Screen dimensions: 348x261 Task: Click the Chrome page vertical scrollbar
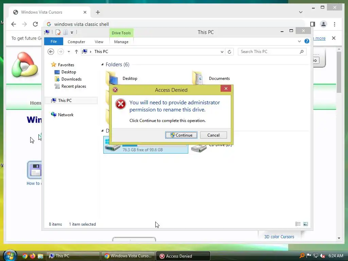point(339,72)
